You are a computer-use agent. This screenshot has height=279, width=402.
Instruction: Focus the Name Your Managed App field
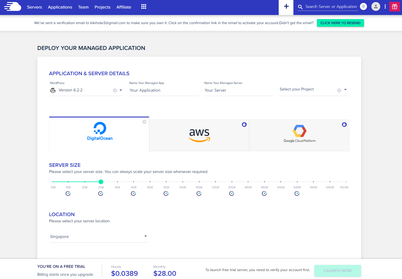[164, 90]
